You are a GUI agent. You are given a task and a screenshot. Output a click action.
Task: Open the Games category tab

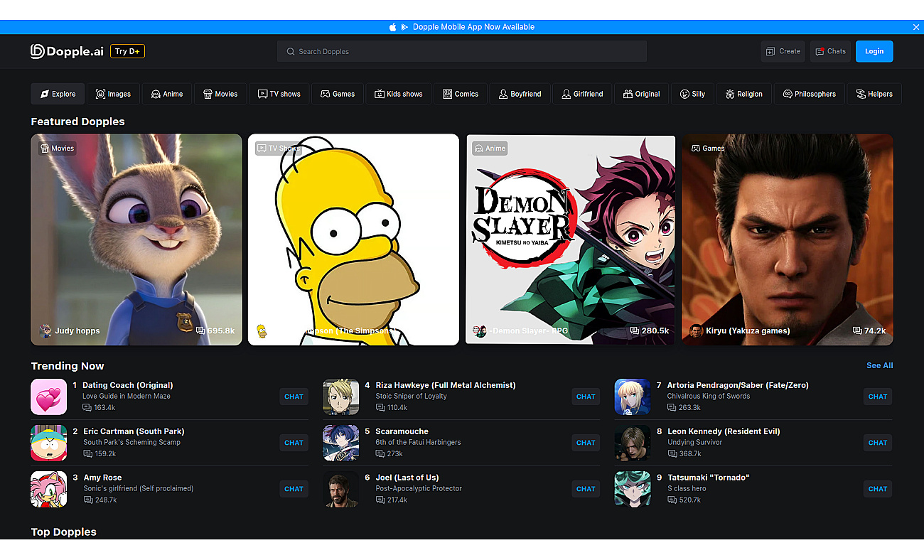[x=338, y=94]
